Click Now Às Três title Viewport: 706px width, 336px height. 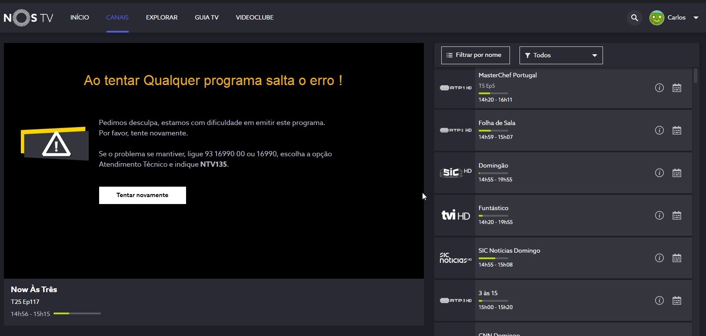pyautogui.click(x=34, y=290)
